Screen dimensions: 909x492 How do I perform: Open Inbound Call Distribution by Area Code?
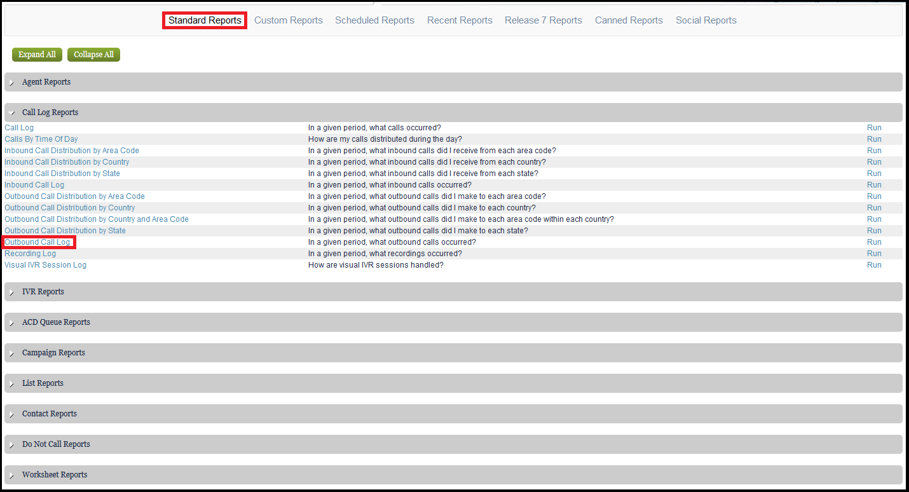tap(72, 151)
